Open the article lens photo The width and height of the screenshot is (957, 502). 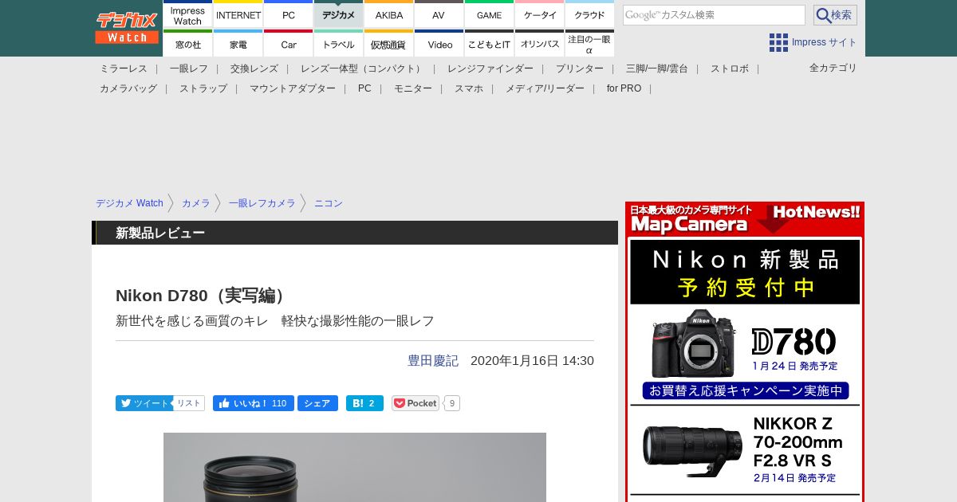coord(355,467)
